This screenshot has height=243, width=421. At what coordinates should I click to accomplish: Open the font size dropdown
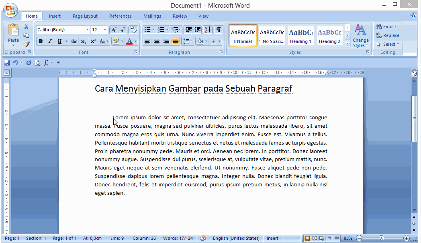point(105,30)
